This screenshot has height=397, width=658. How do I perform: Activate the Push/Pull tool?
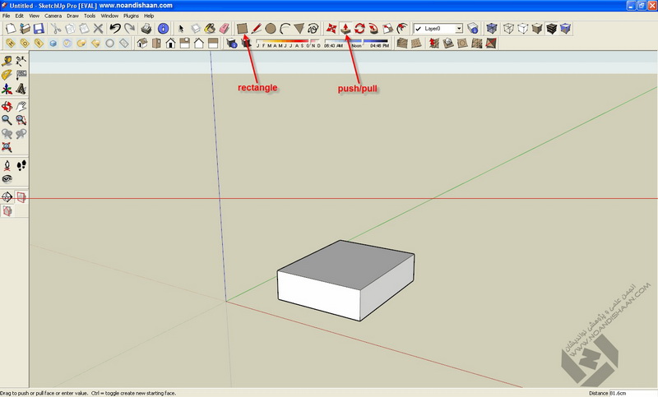coord(346,28)
